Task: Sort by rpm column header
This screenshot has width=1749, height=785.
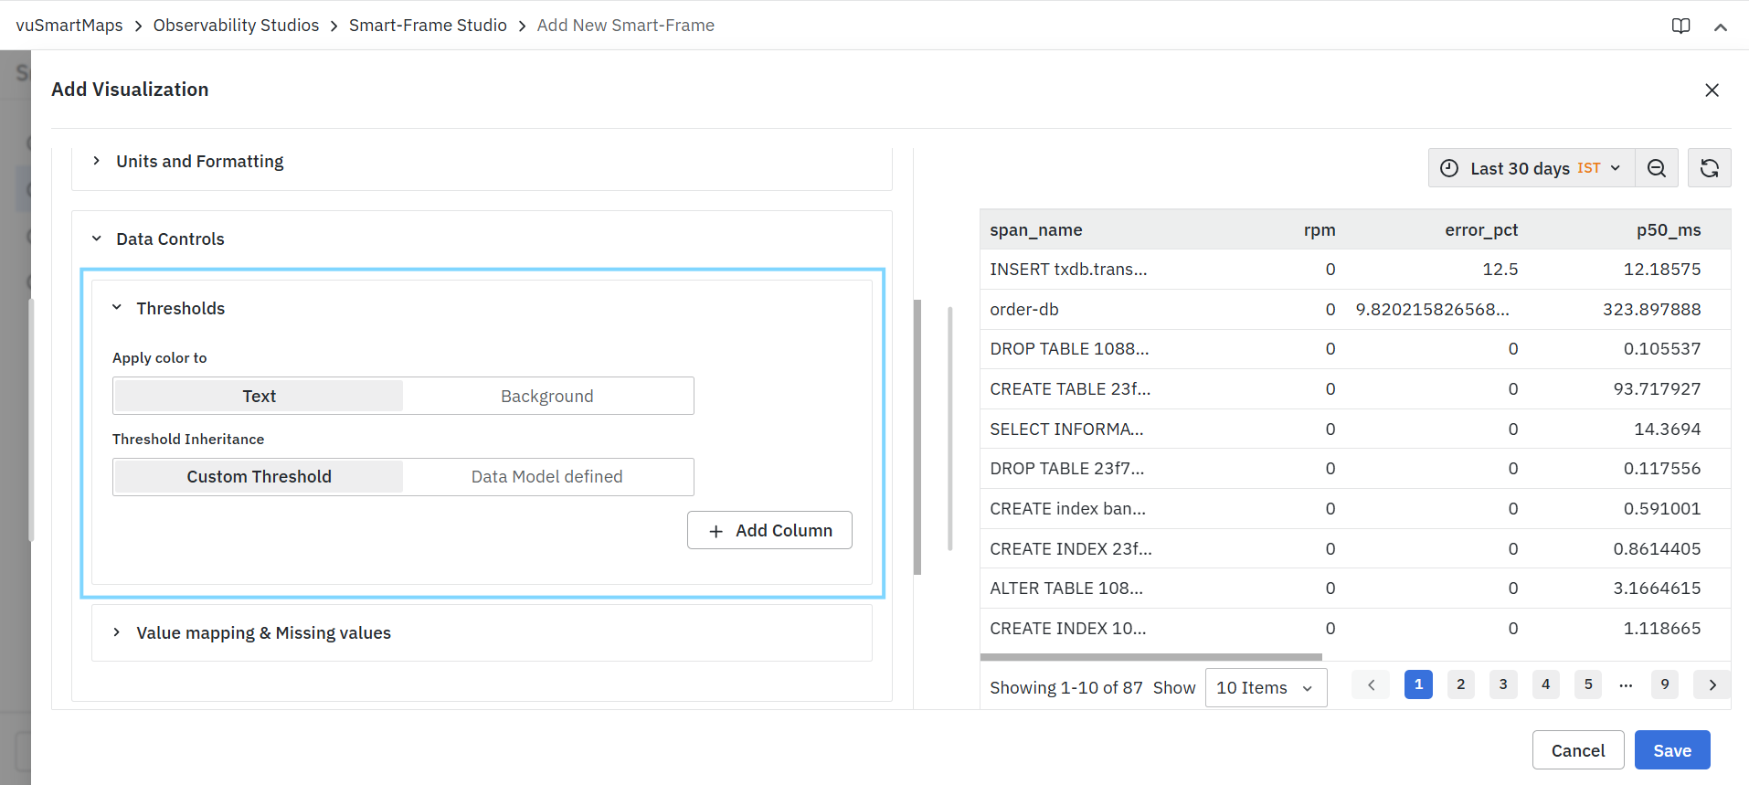Action: pyautogui.click(x=1320, y=230)
